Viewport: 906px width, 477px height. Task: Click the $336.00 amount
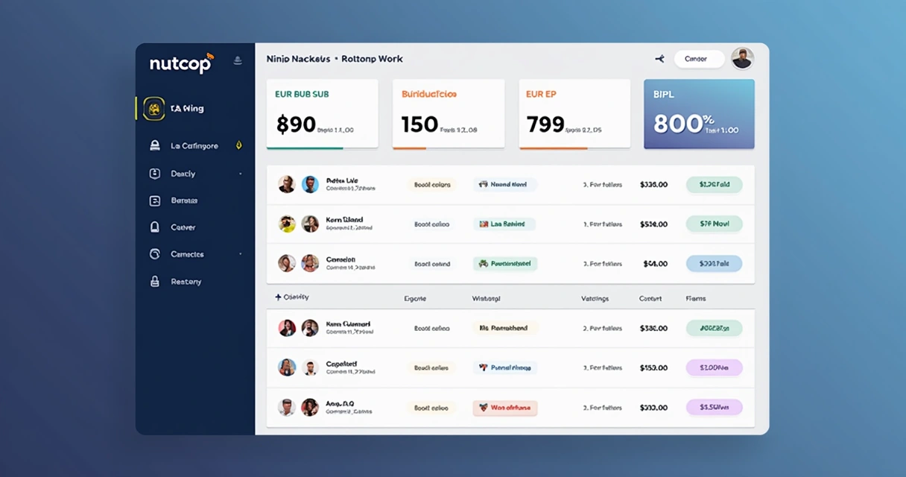pyautogui.click(x=654, y=184)
